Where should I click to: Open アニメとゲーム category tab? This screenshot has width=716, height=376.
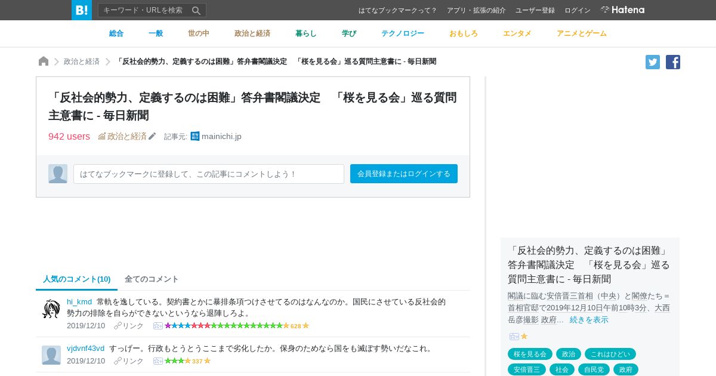582,33
